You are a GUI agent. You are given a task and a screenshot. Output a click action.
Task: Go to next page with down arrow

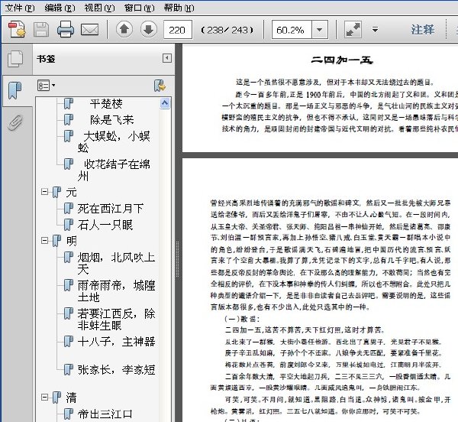[x=149, y=29]
